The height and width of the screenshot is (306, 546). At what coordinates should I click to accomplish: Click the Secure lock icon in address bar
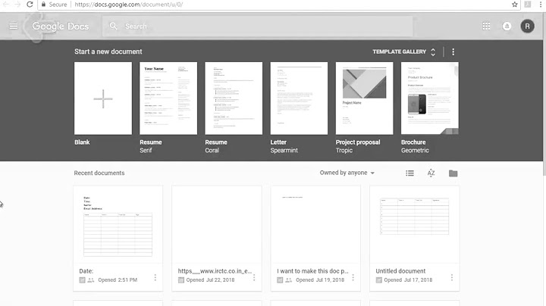[x=43, y=5]
